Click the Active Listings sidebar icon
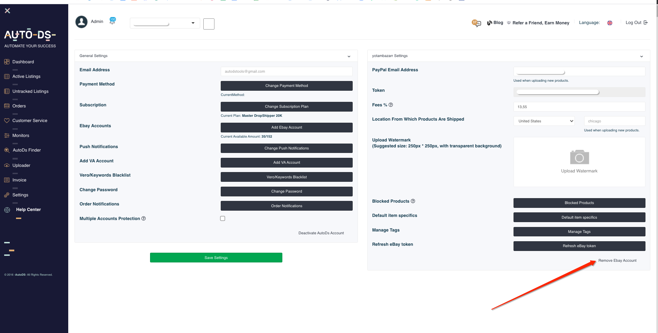The image size is (658, 333). (x=7, y=76)
